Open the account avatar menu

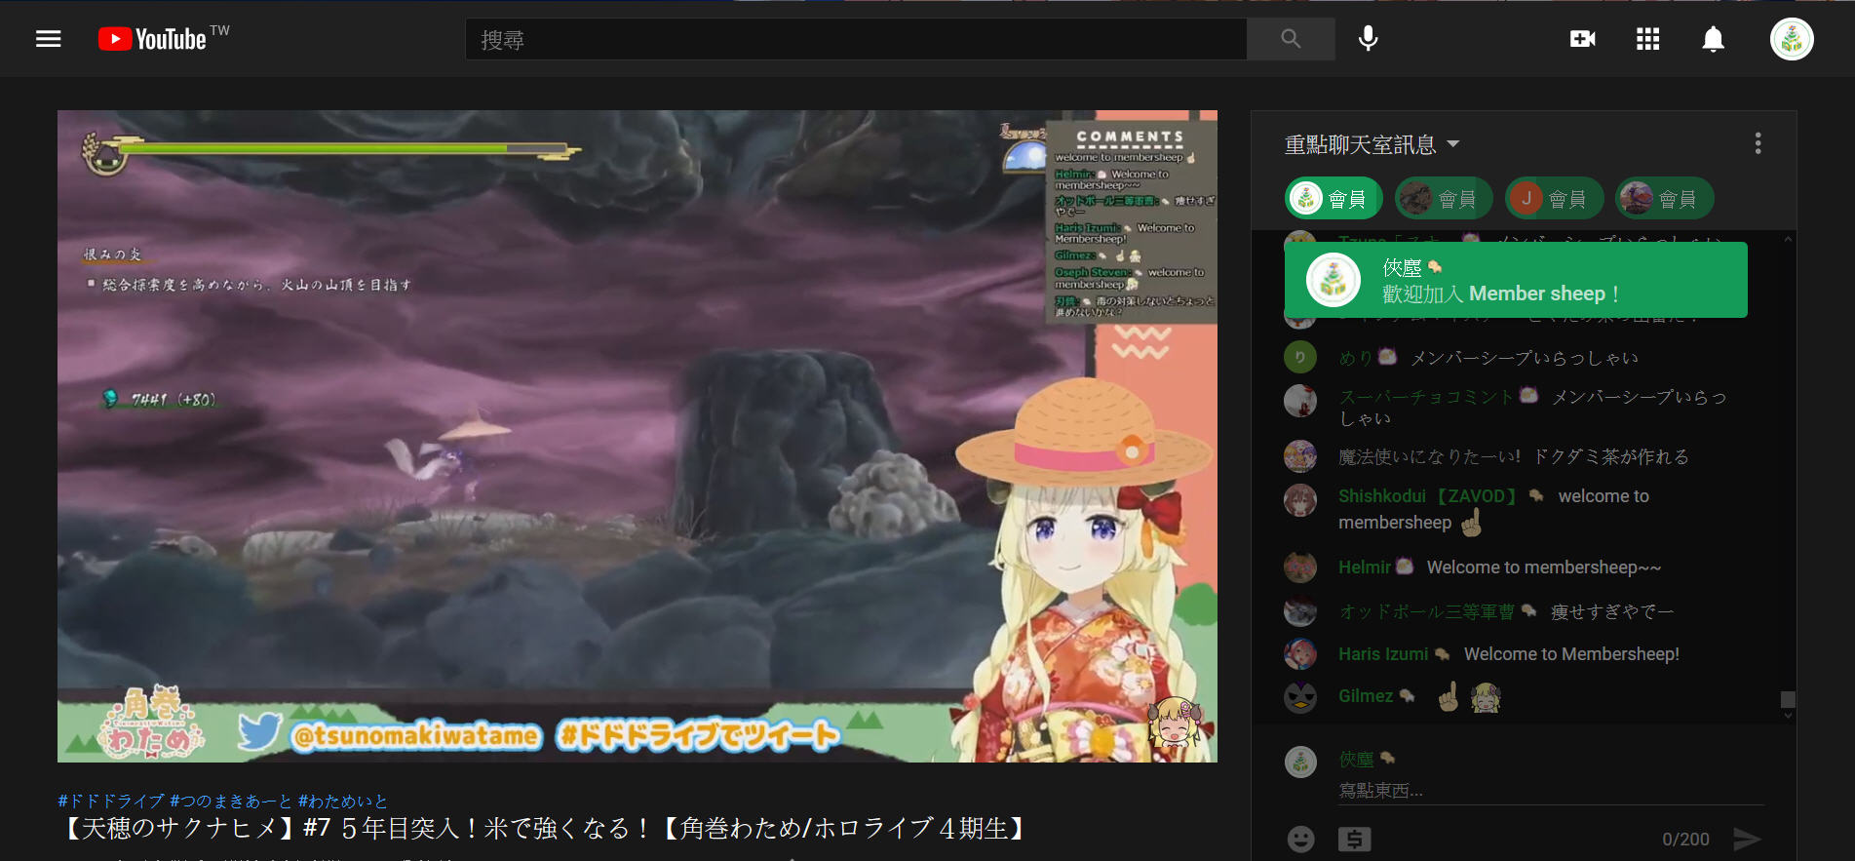click(1792, 39)
